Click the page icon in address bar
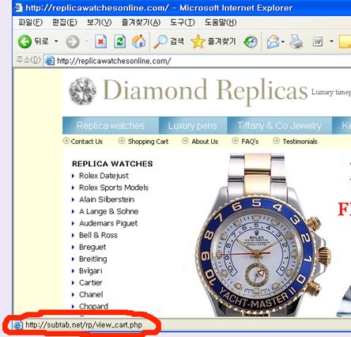The image size is (351, 337). point(50,61)
